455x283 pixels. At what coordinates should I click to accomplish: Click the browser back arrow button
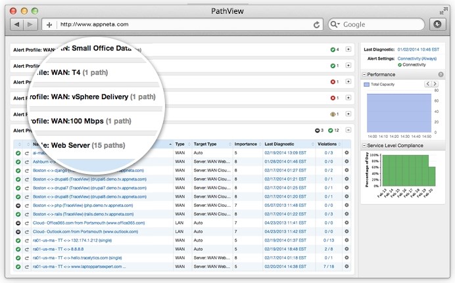click(16, 24)
